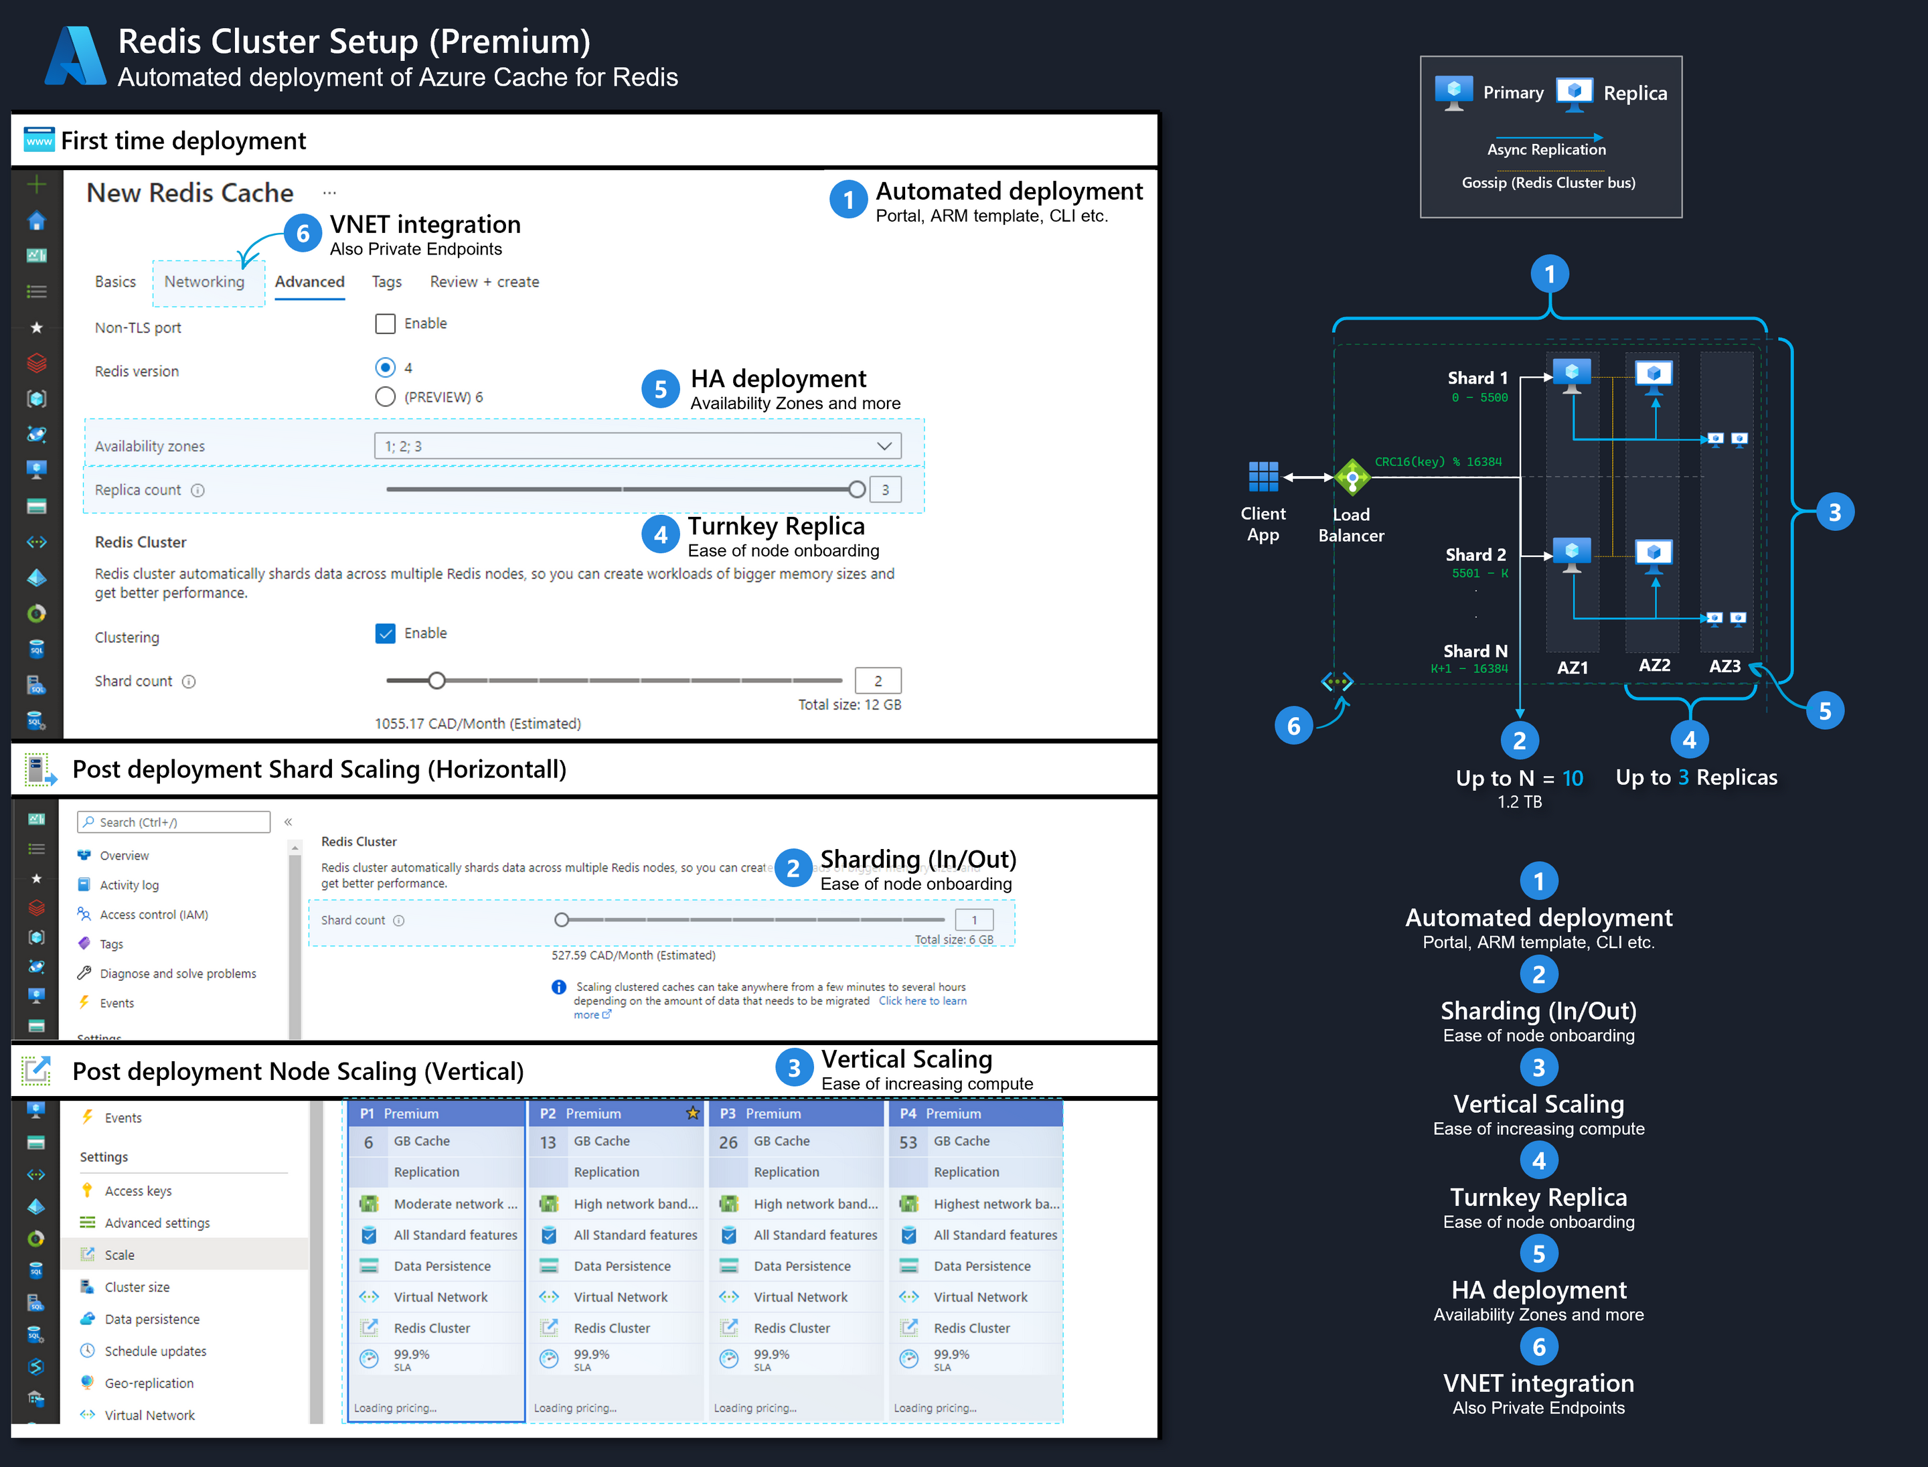
Task: Click the SQL databases icon in the sidebar
Action: (x=37, y=648)
